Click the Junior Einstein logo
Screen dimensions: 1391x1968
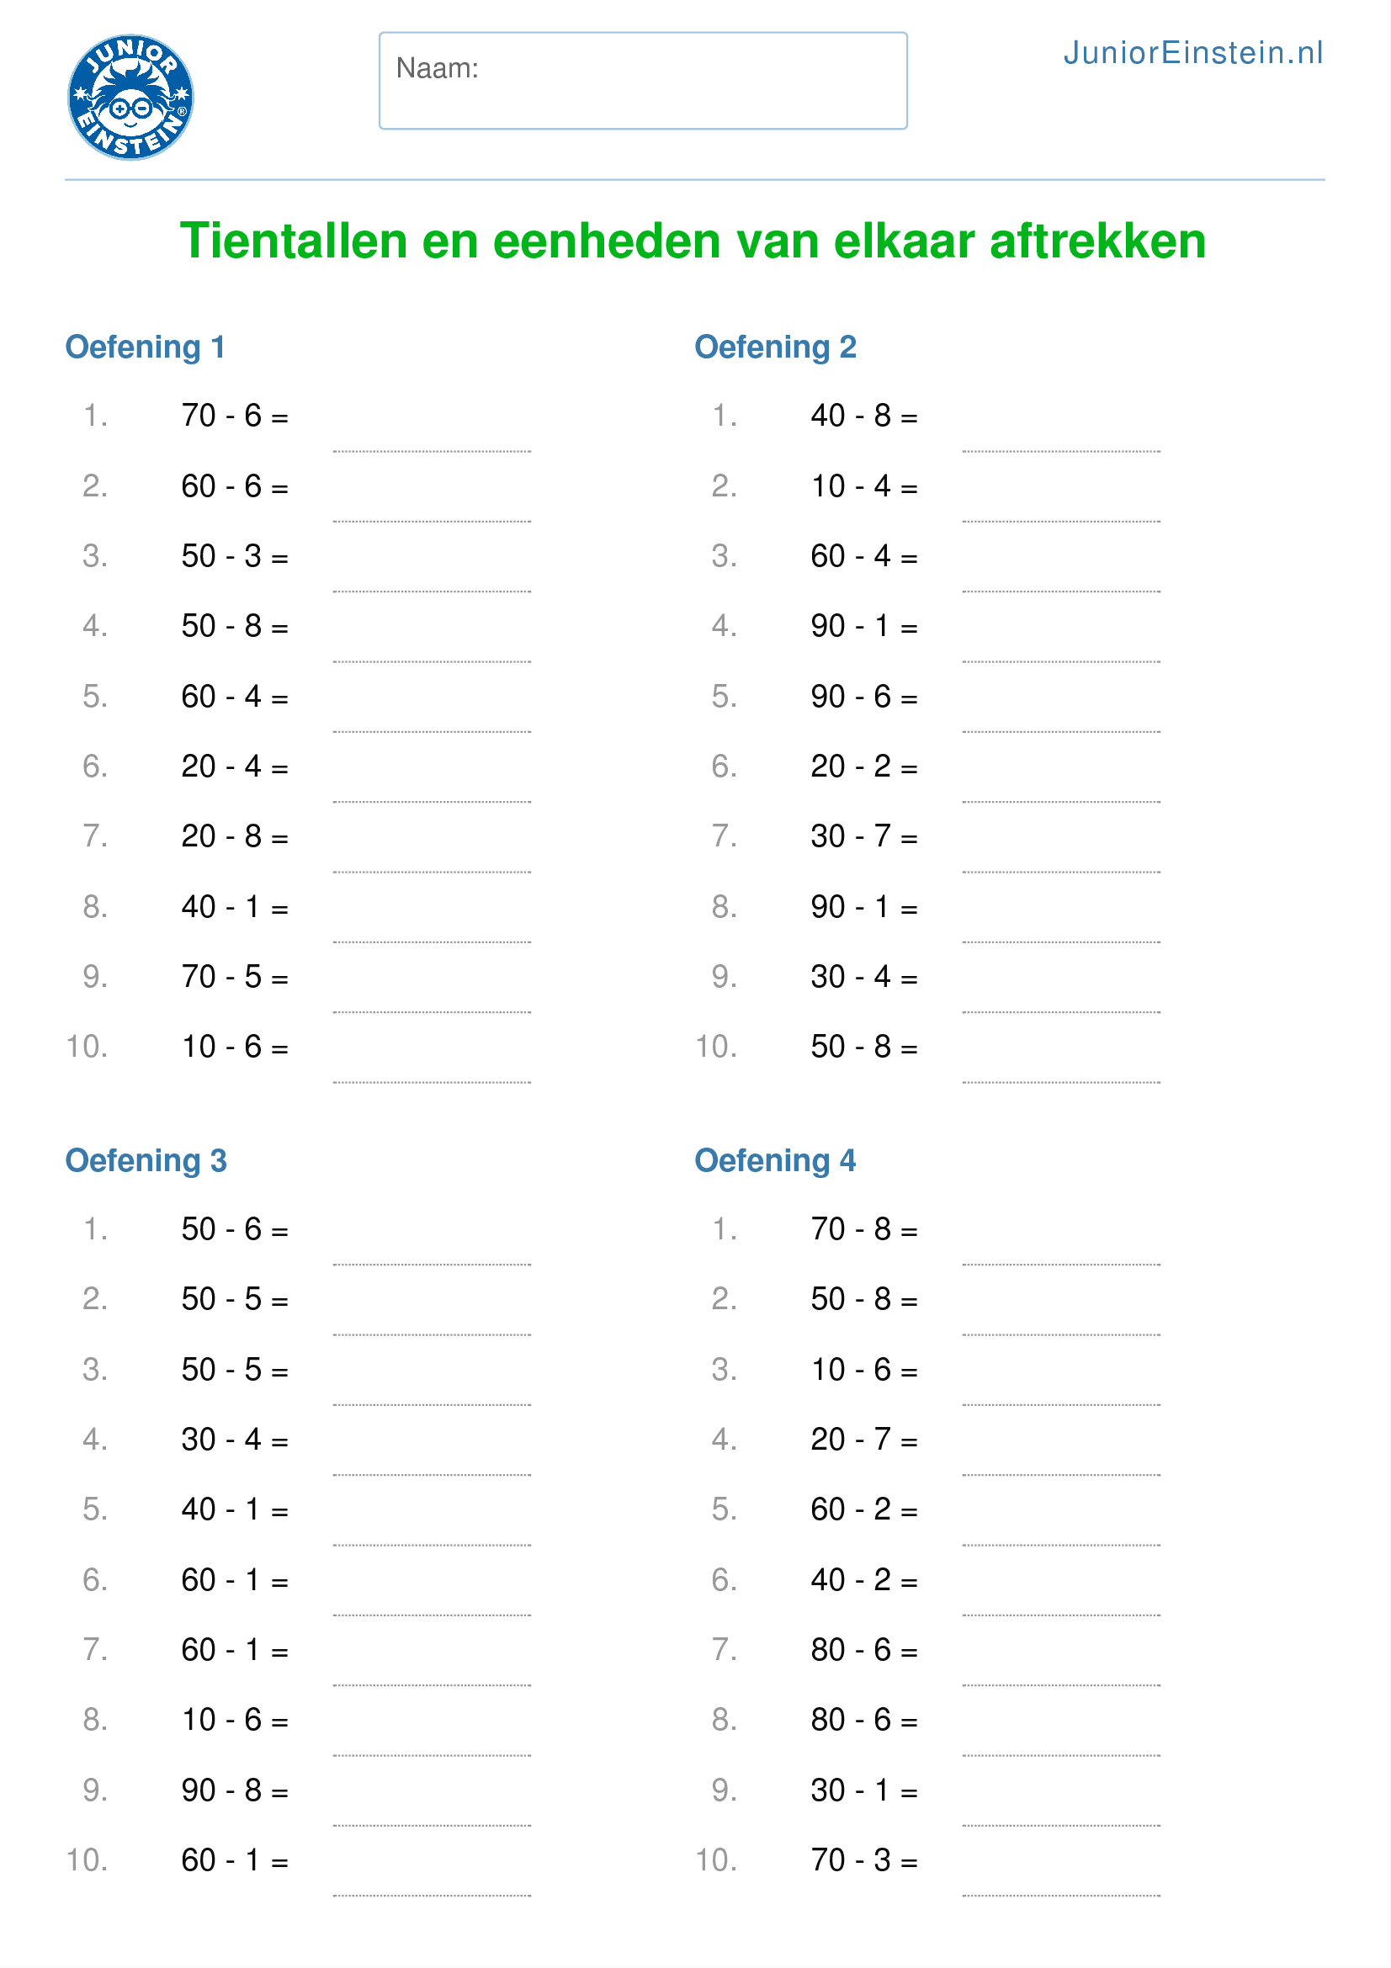130,97
